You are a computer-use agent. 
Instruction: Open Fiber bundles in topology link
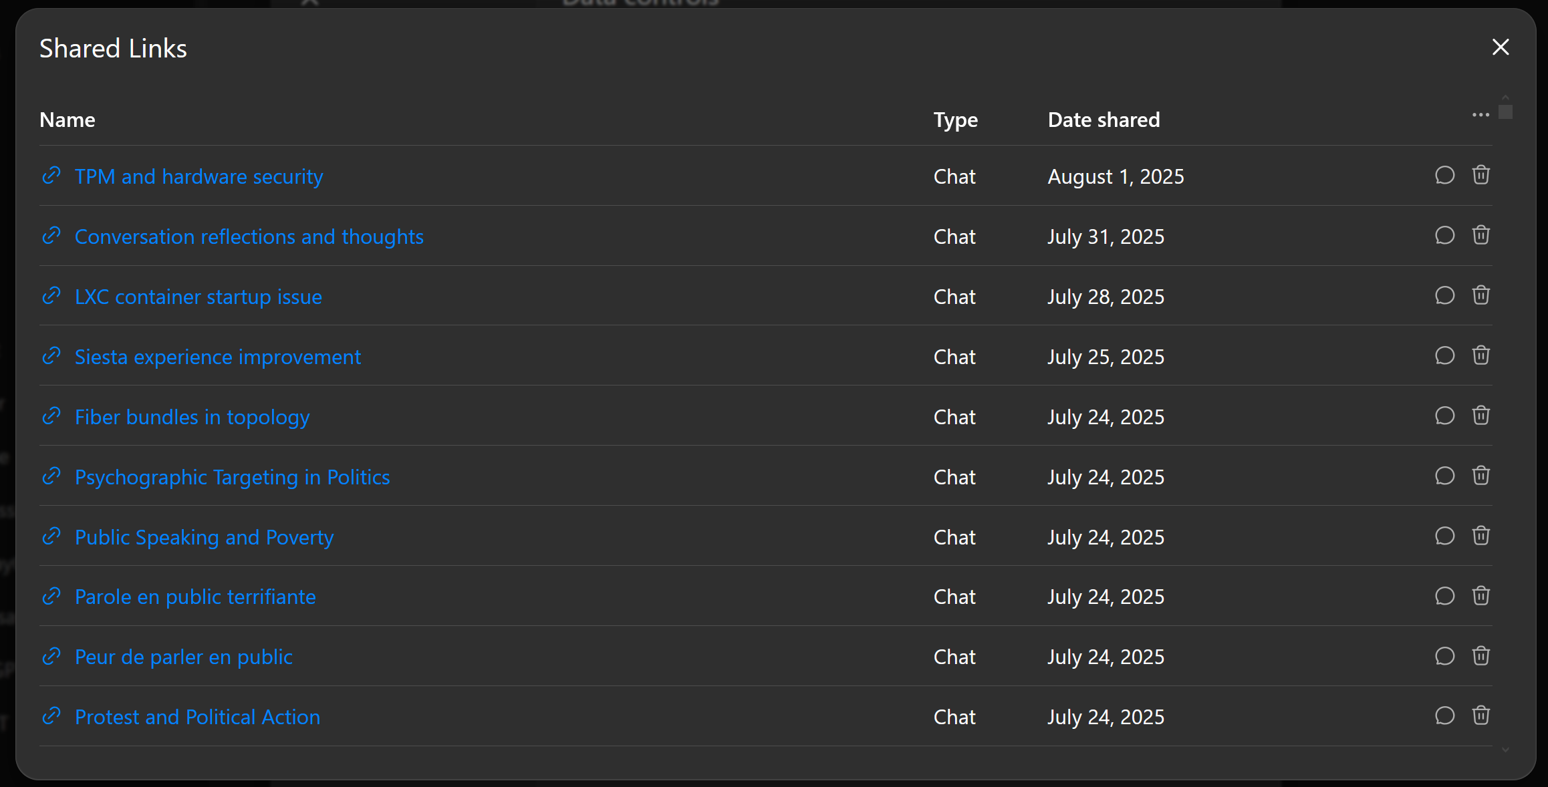192,417
